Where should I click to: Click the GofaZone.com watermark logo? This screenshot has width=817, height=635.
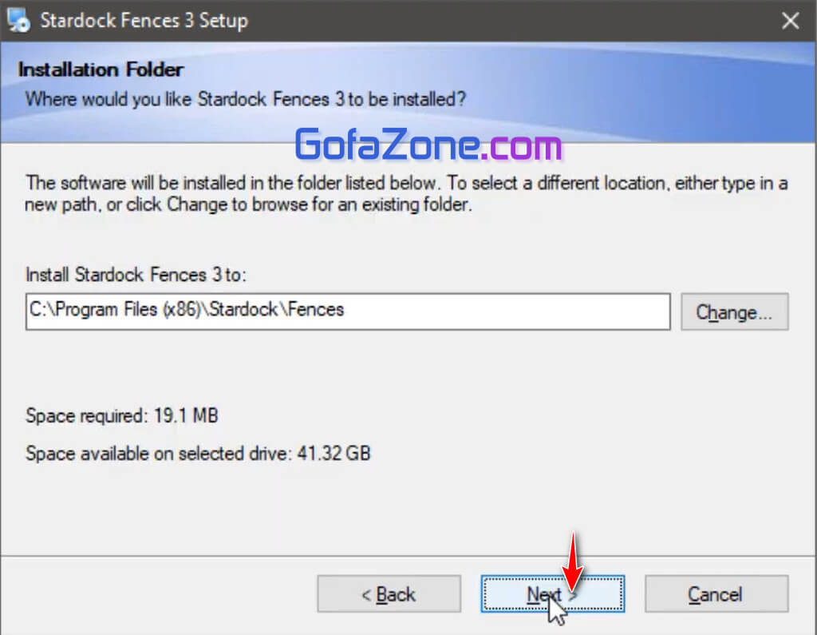pos(428,146)
